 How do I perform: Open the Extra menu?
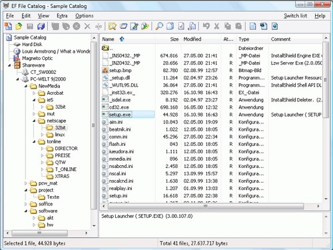62,16
